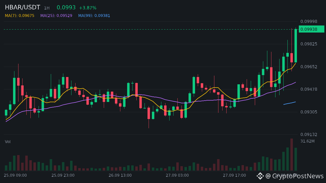Click the 0.09998 price axis label
Viewport: 326px width, 183px height.
coord(309,21)
